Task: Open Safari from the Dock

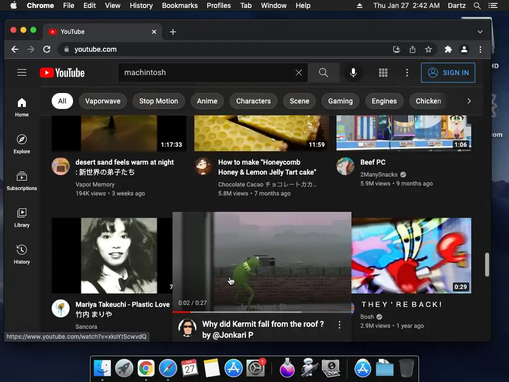Action: [x=168, y=369]
